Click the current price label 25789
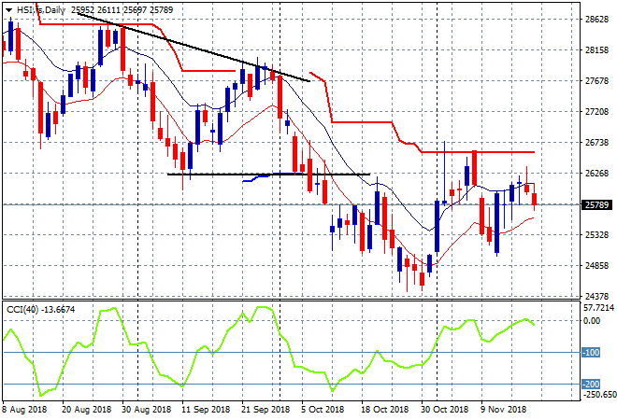This screenshot has width=617, height=420. (596, 204)
